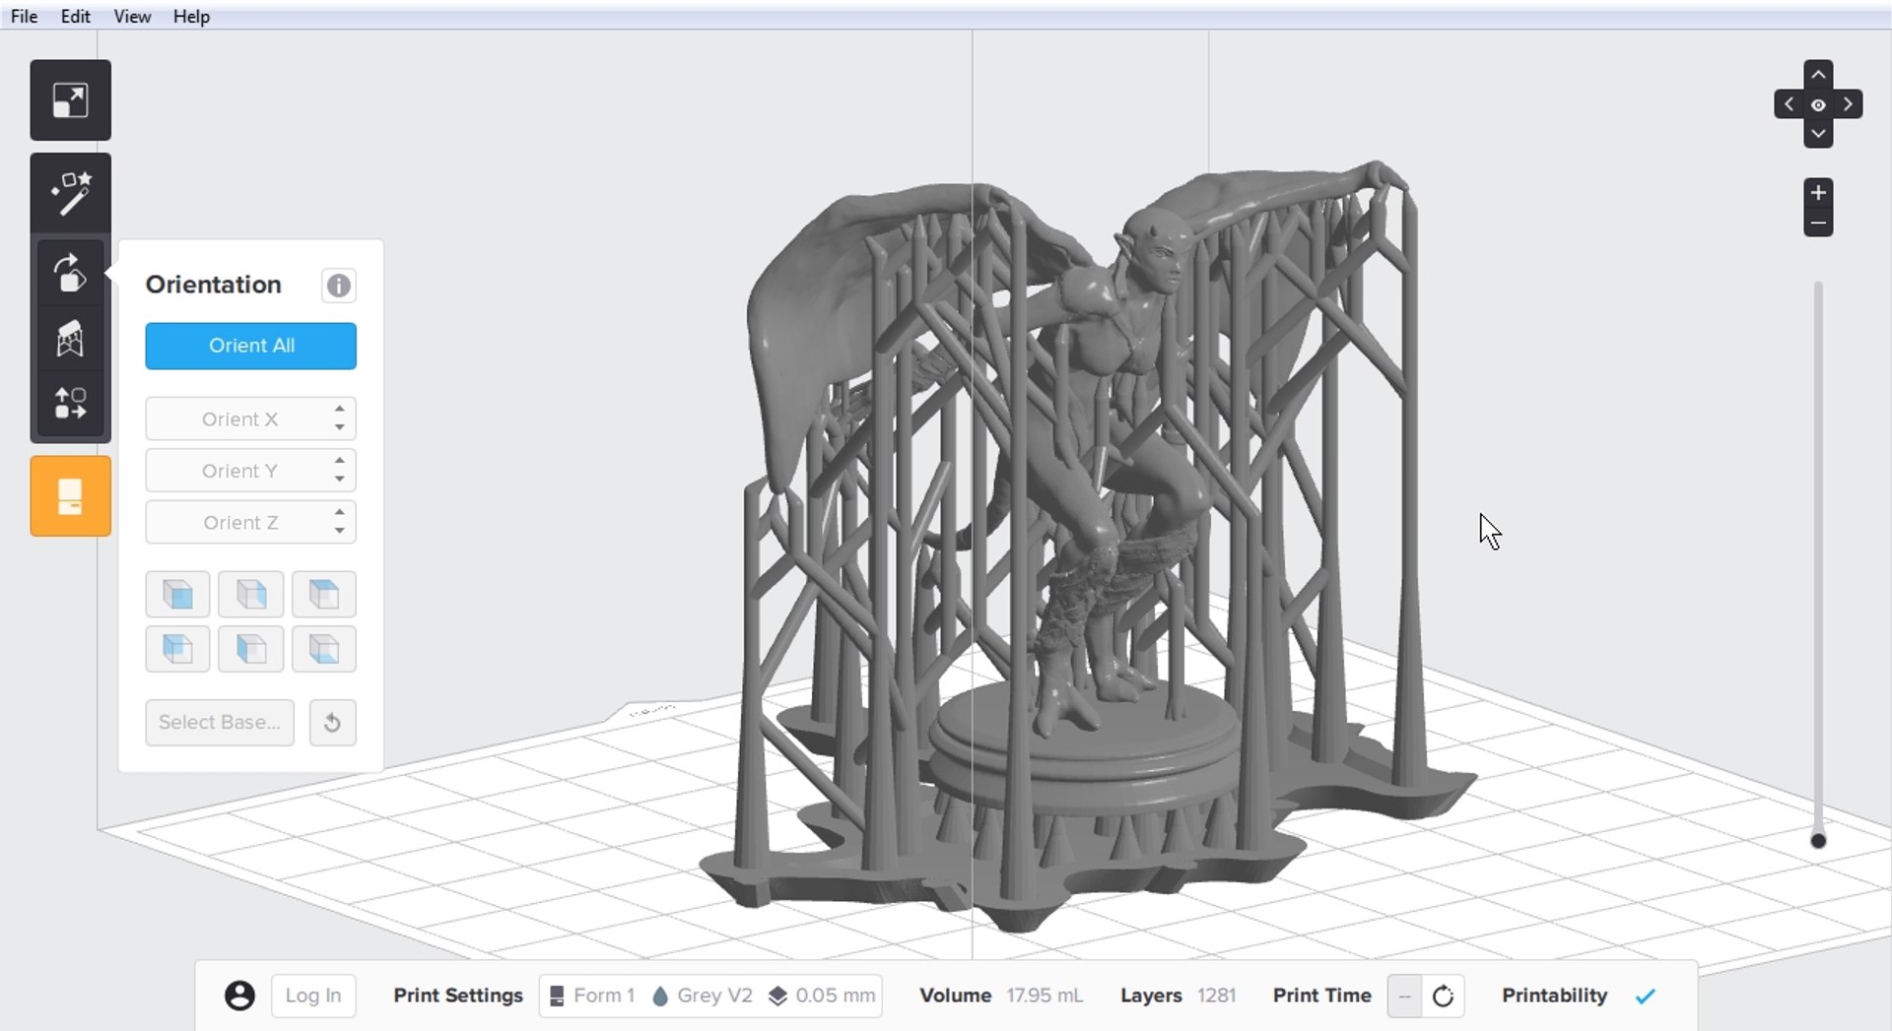Click the Log In button

coord(313,996)
